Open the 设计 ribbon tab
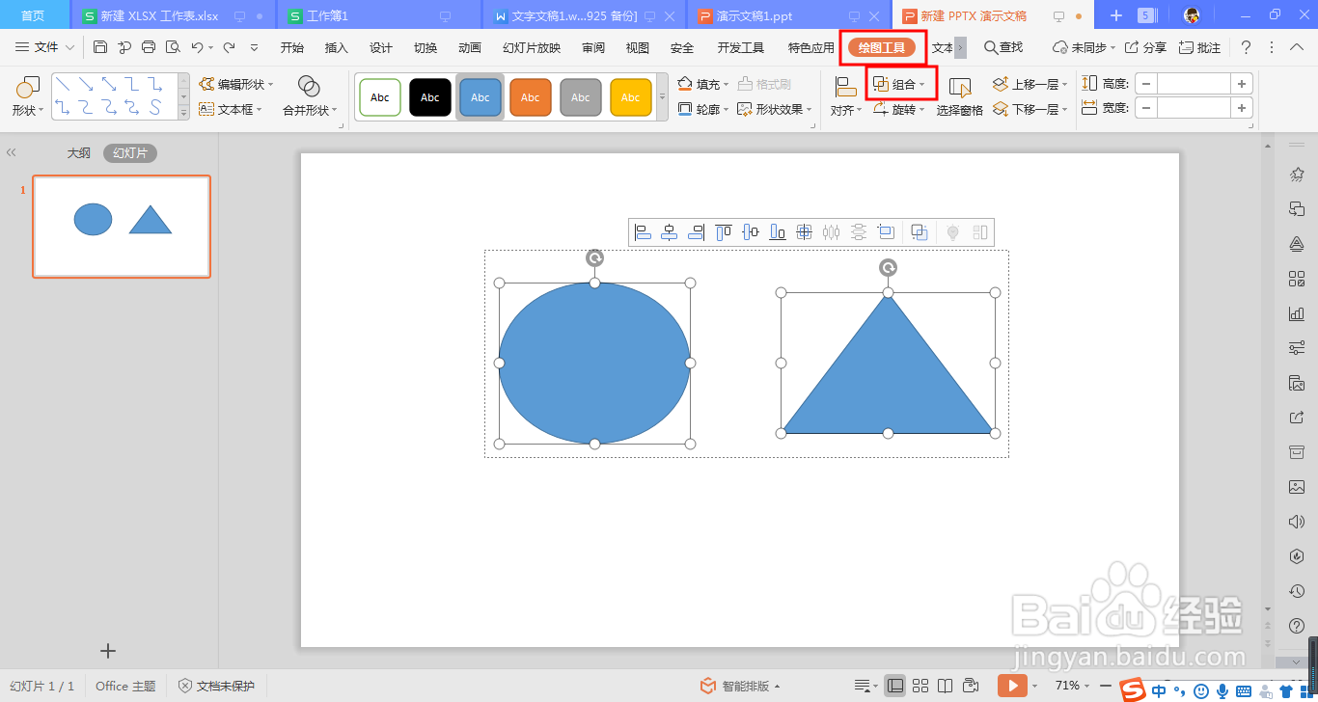Image resolution: width=1318 pixels, height=702 pixels. (x=381, y=47)
